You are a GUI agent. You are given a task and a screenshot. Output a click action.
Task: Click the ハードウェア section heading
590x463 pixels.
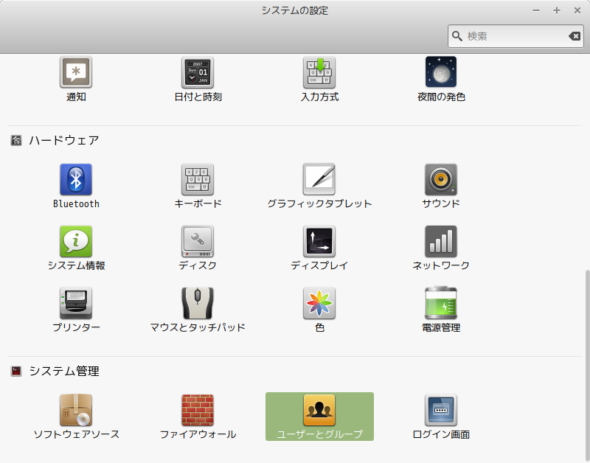(64, 140)
